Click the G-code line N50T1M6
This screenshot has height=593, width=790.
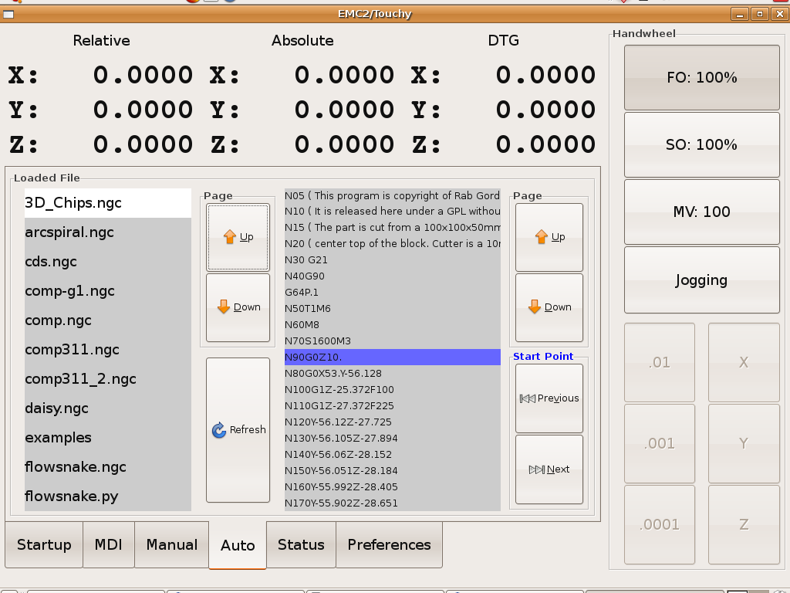(x=393, y=308)
